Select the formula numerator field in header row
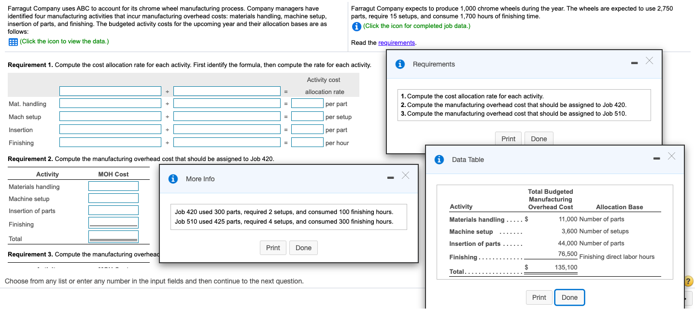 110,91
